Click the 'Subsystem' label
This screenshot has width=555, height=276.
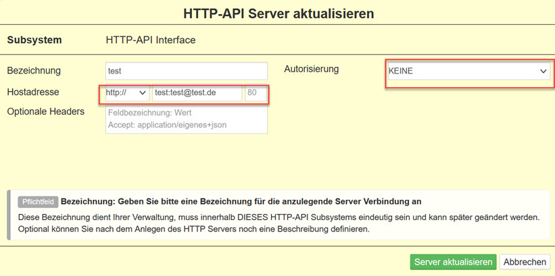(34, 40)
